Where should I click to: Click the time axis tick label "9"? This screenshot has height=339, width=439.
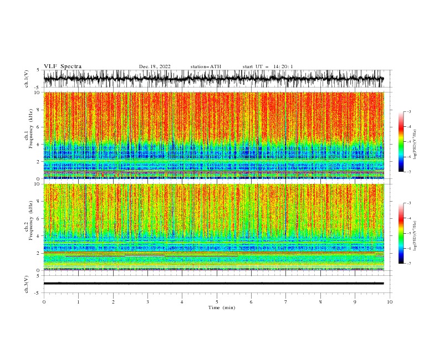(x=355, y=302)
